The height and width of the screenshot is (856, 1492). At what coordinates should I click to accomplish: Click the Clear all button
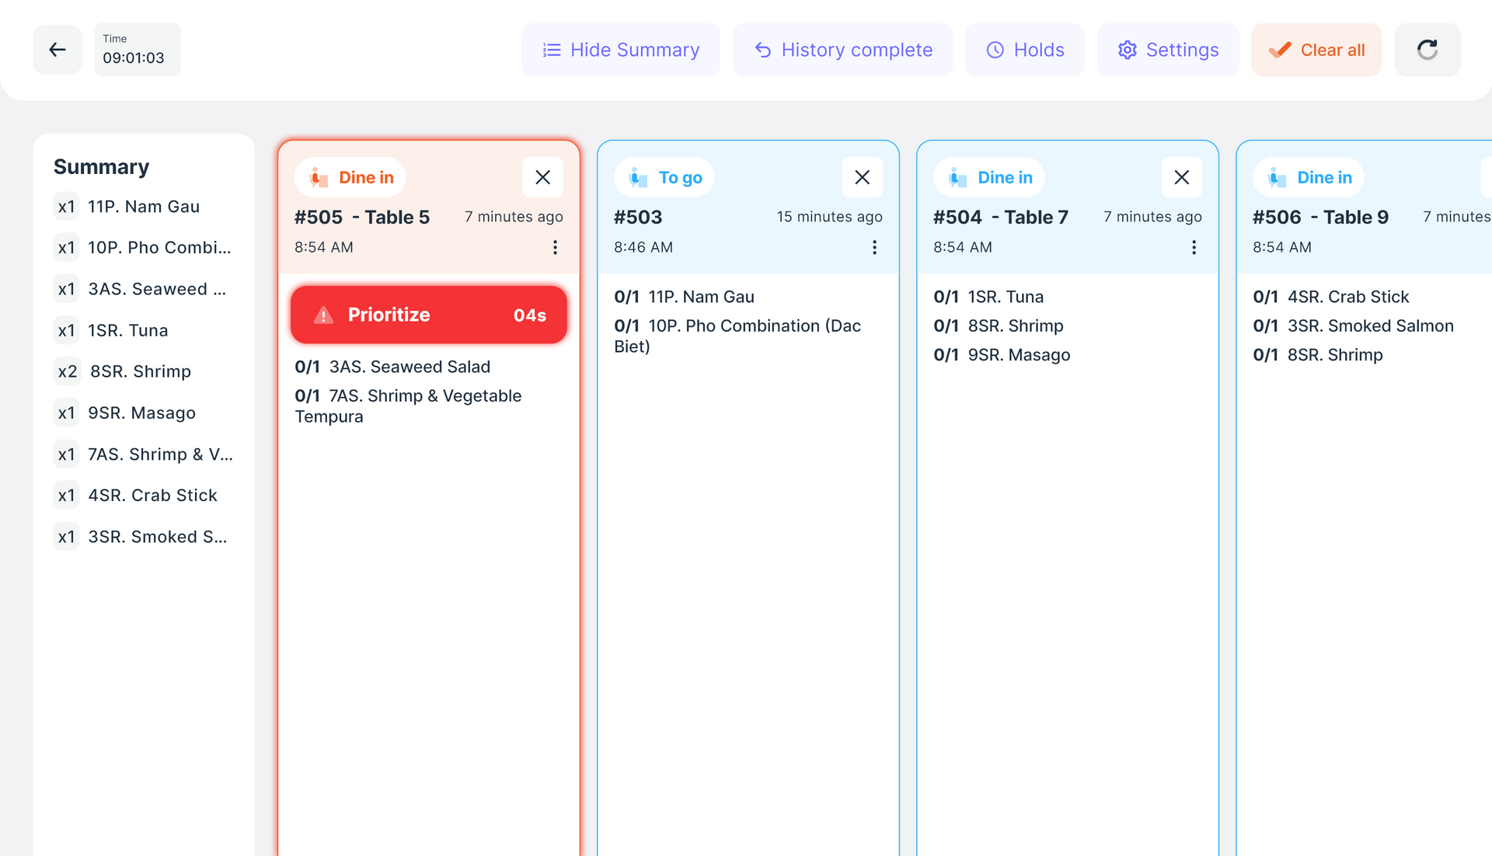1316,49
